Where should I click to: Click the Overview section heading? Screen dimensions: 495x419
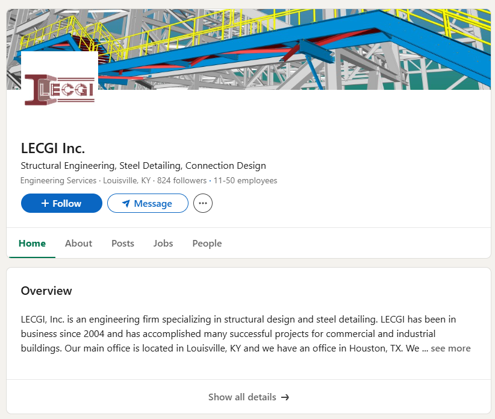click(46, 291)
